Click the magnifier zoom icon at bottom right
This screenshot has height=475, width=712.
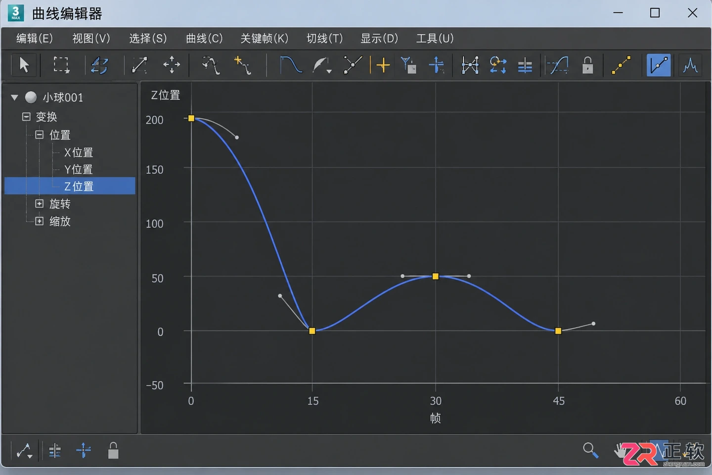(x=590, y=450)
